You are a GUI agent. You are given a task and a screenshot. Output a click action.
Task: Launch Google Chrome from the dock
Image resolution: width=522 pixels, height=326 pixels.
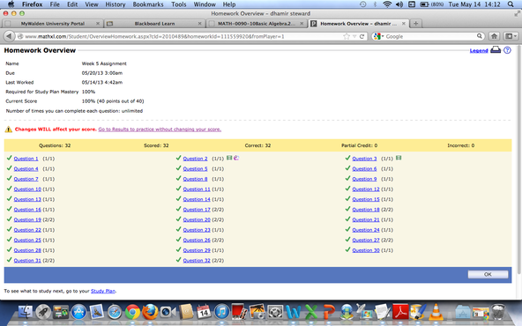coord(132,312)
